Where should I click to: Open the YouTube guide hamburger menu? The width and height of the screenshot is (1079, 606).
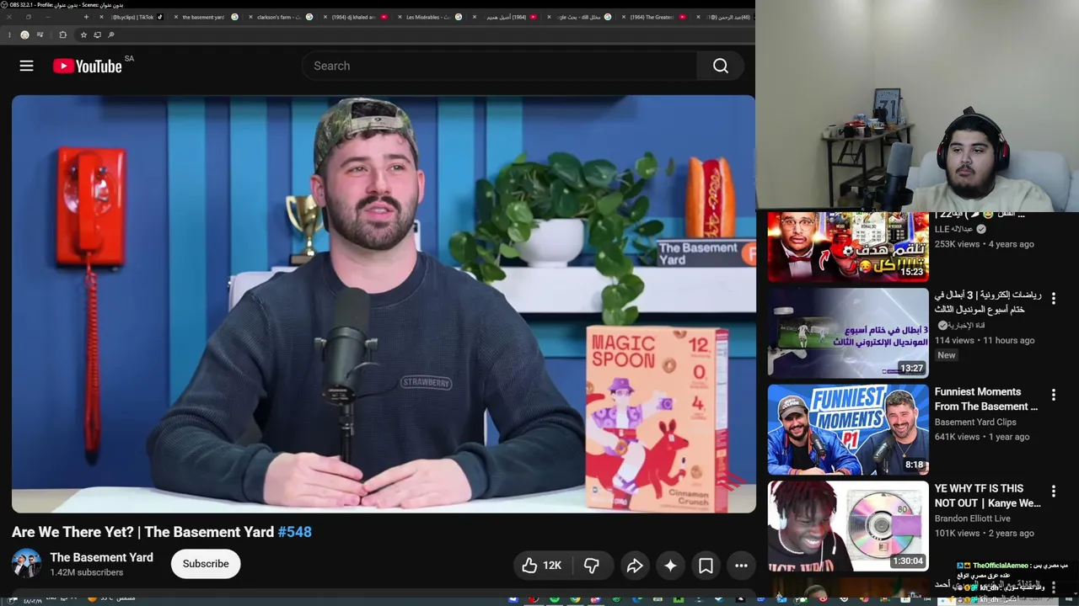[x=27, y=66]
